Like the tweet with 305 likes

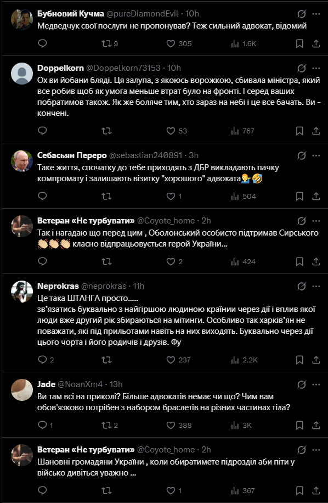tap(179, 43)
